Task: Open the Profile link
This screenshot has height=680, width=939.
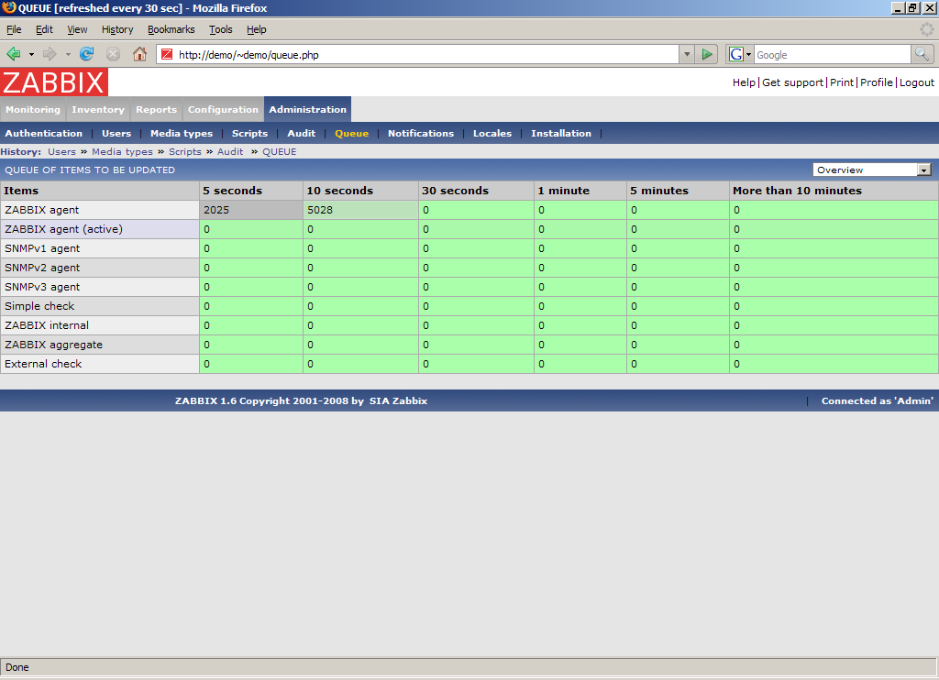Action: [x=876, y=82]
